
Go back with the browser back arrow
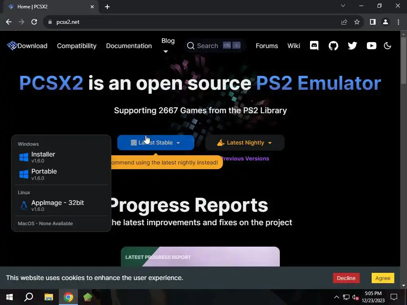pyautogui.click(x=9, y=22)
